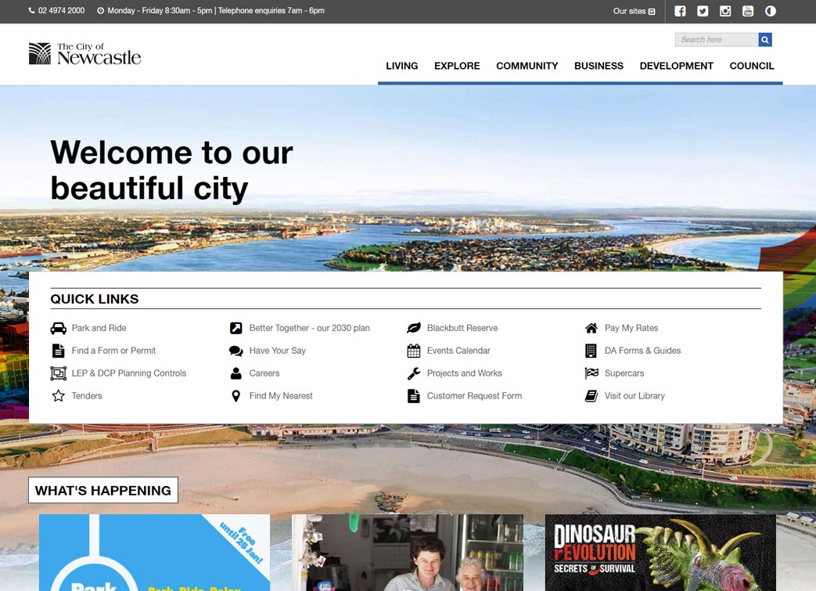Open the Twitter icon in the top bar

[702, 11]
